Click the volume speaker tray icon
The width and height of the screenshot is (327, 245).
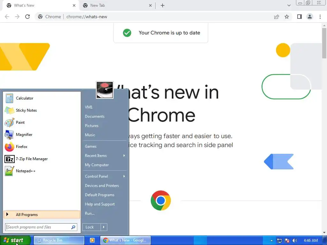294,241
